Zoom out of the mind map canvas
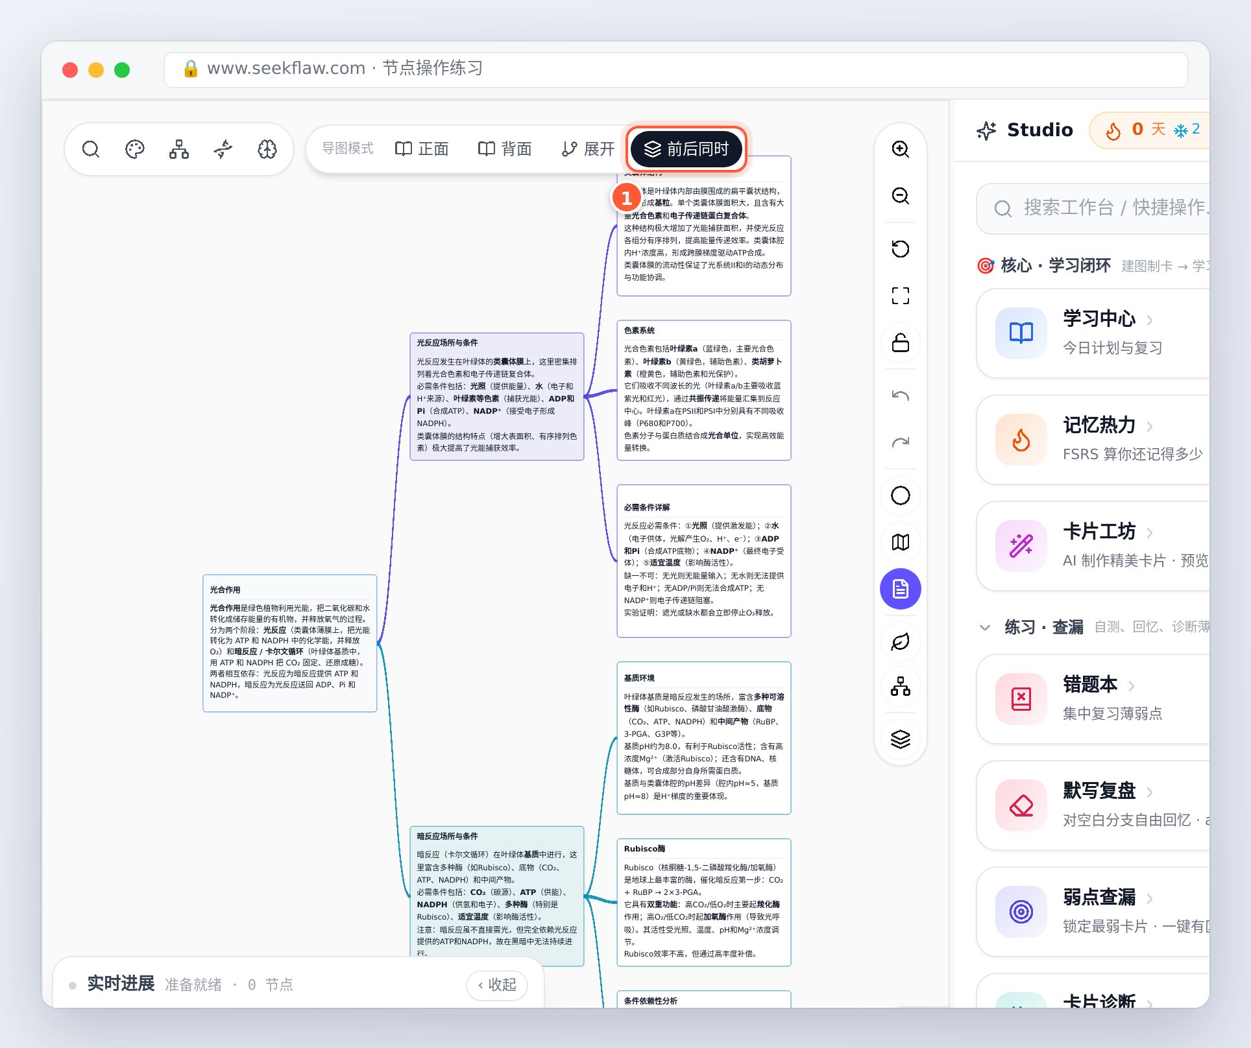Screen dimensions: 1251x1048 pos(901,196)
